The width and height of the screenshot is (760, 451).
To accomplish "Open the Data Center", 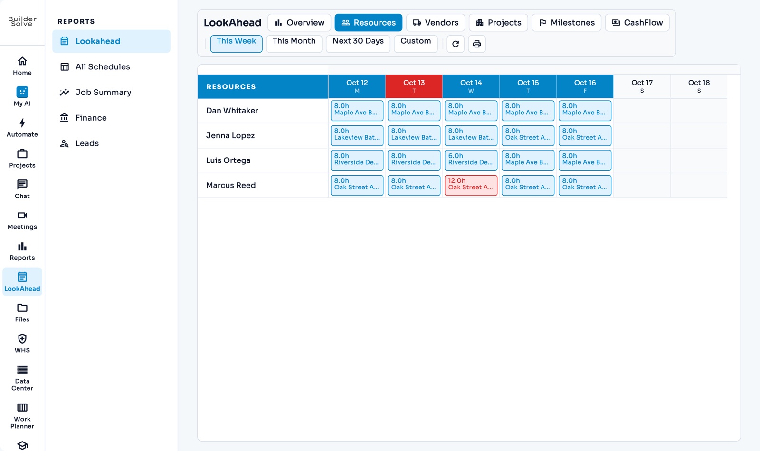I will point(22,378).
